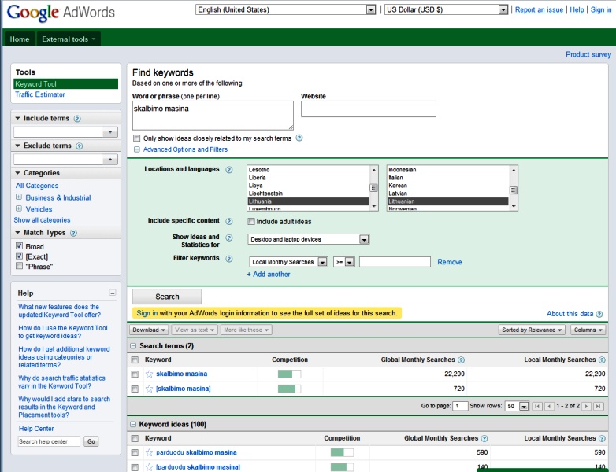Open Desktop and laptop devices dropdown

pos(308,239)
